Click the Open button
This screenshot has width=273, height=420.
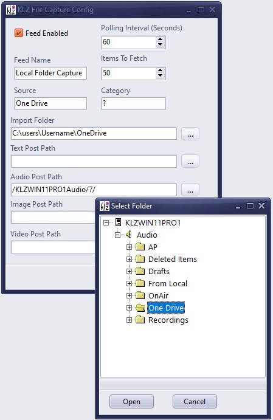point(131,402)
